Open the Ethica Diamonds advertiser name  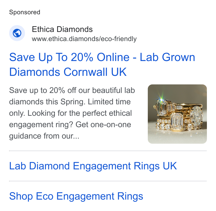click(62, 29)
